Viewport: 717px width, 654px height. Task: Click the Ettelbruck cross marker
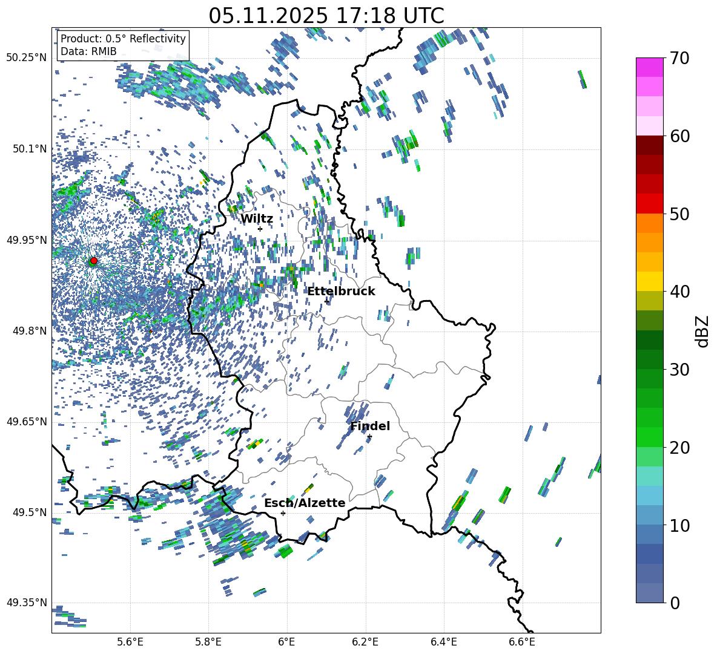(x=326, y=301)
